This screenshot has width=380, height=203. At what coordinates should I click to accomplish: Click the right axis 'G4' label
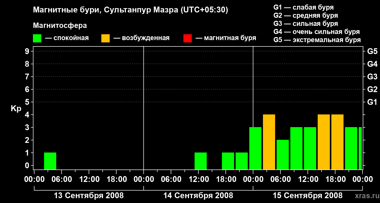pos(372,64)
